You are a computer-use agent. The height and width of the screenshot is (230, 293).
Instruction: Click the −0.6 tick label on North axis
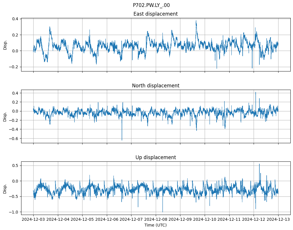click(14, 138)
